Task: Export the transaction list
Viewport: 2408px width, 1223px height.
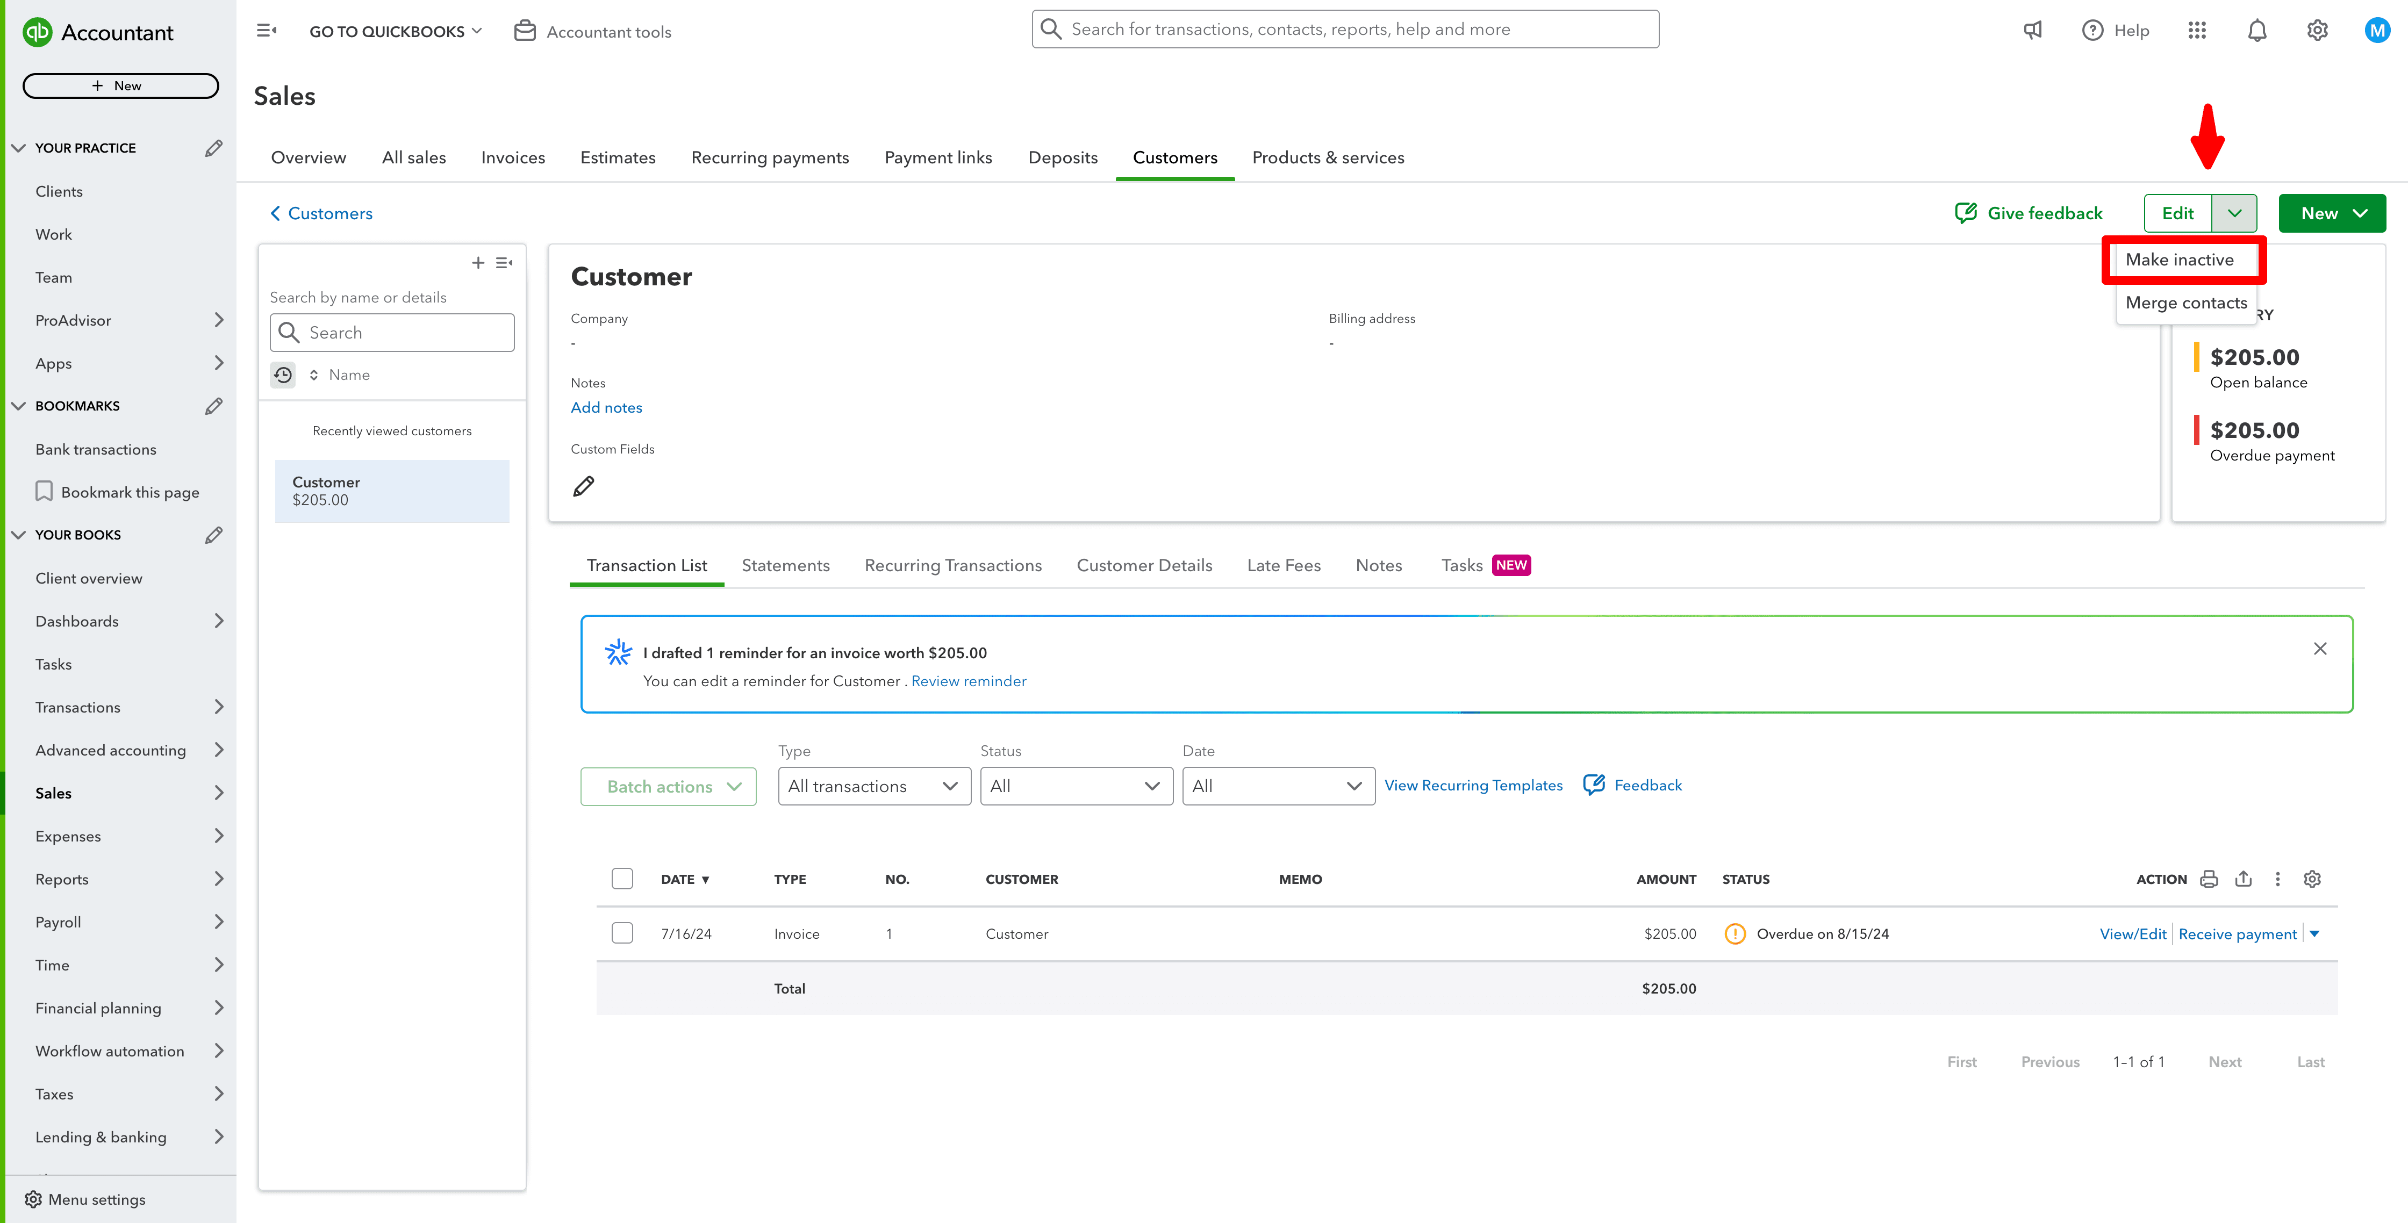Action: 2242,879
